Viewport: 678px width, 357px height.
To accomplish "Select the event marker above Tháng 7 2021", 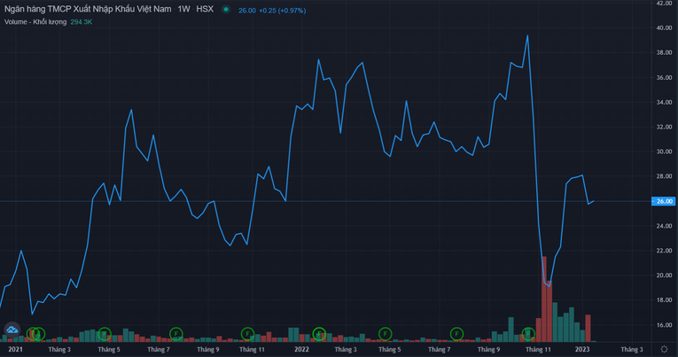I will pyautogui.click(x=175, y=333).
